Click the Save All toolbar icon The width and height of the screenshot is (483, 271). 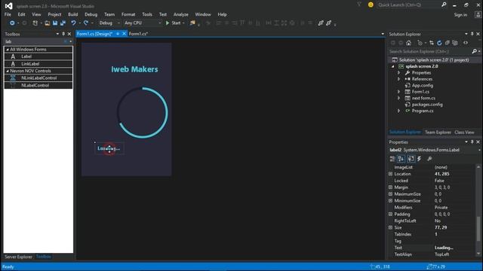point(63,23)
